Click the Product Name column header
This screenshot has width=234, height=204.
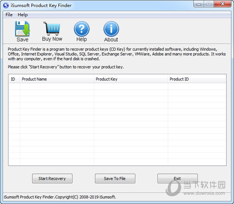coord(57,79)
